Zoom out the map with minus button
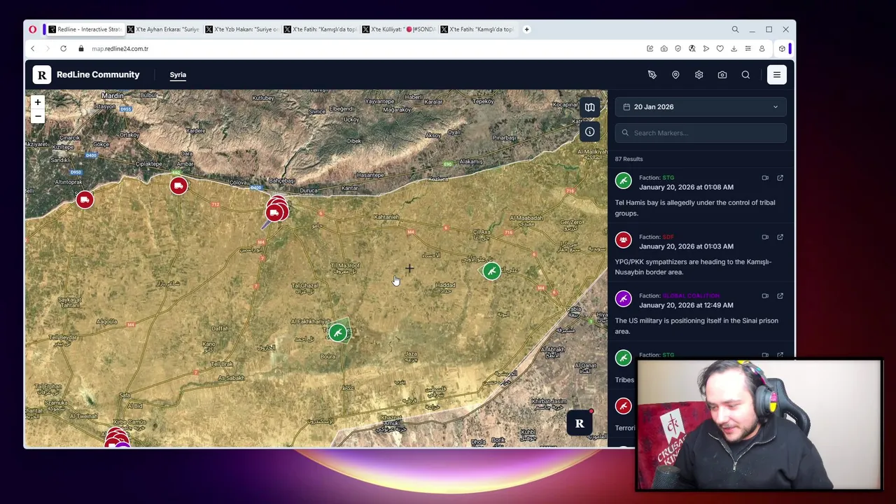The height and width of the screenshot is (504, 896). (38, 116)
